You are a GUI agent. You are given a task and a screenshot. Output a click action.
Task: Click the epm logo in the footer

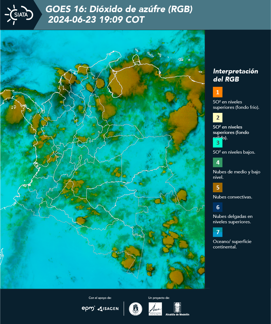[88, 308]
